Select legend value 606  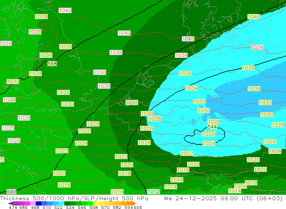(138, 207)
